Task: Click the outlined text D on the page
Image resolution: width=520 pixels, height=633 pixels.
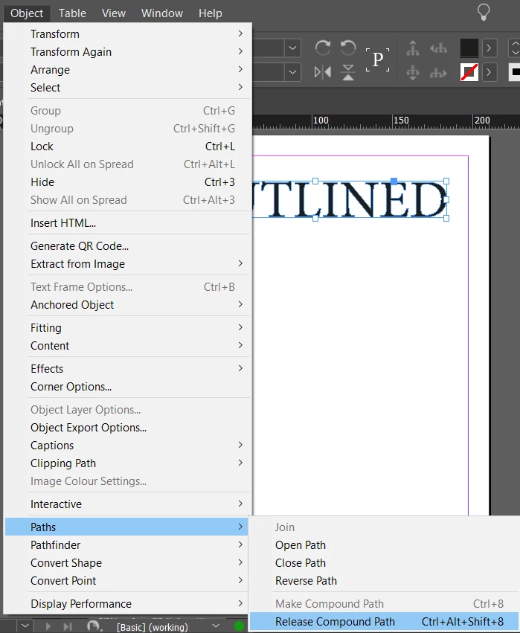Action: (429, 199)
